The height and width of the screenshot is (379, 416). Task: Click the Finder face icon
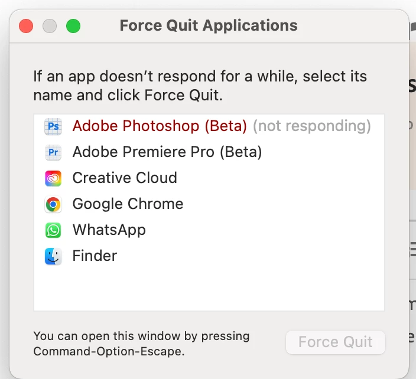[x=53, y=256]
